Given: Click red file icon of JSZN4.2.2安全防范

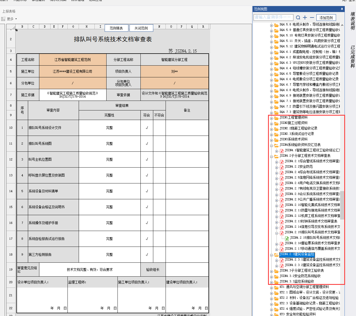Looking at the screenshot, I should (x=282, y=167).
